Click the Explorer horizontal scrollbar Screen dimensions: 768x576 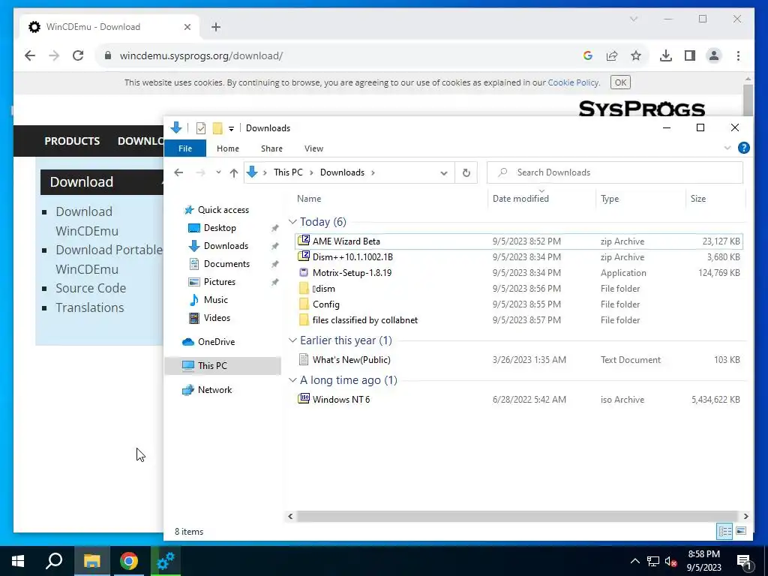coord(517,516)
